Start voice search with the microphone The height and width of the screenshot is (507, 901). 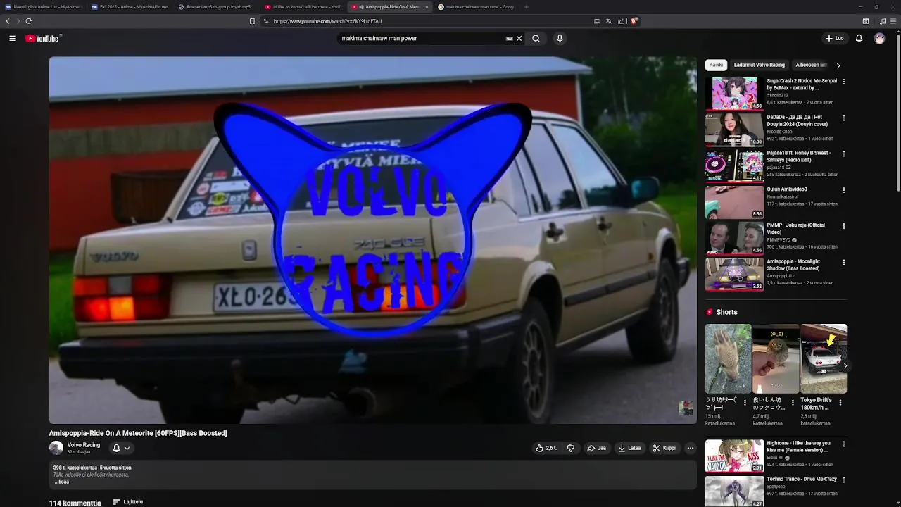click(560, 39)
